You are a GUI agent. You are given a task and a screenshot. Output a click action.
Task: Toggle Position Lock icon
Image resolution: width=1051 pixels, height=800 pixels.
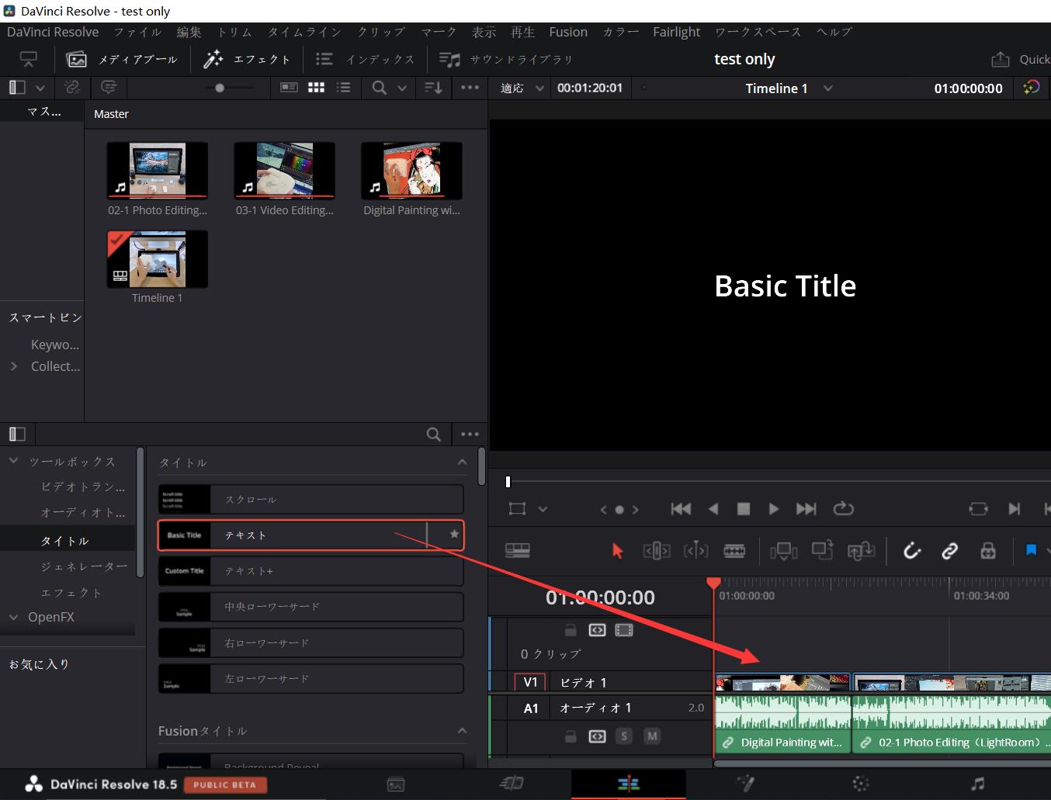[987, 551]
